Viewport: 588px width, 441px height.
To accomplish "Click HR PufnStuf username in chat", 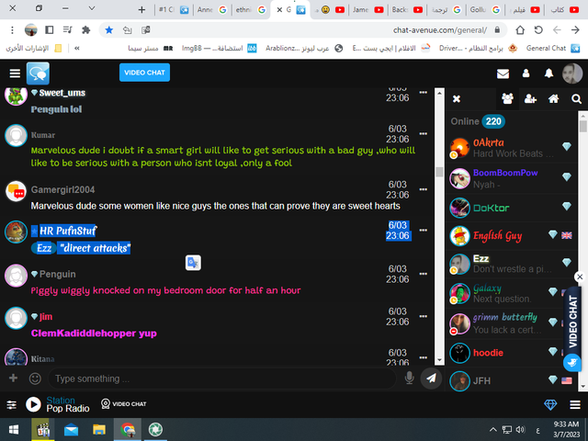I will tap(68, 231).
